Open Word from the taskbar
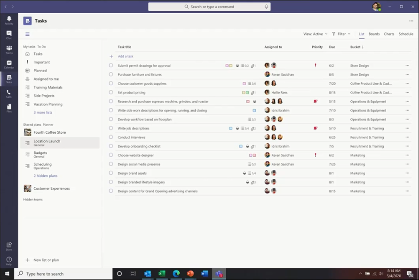 coord(205,273)
